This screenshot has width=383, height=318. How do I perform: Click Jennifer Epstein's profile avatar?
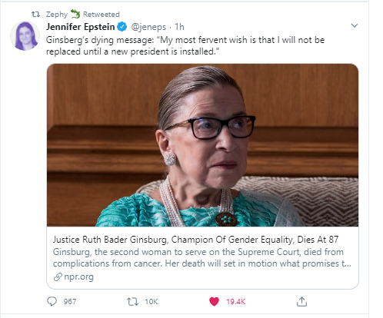click(x=25, y=36)
